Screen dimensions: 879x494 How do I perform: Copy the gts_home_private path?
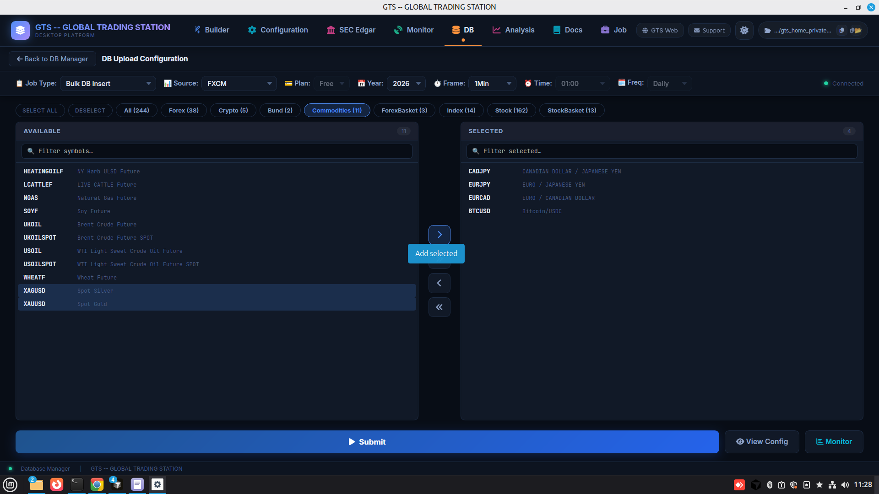click(x=841, y=31)
